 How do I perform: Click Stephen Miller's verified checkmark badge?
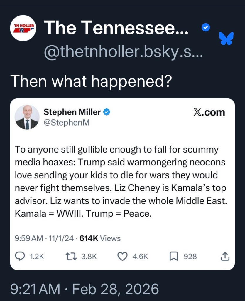[107, 112]
